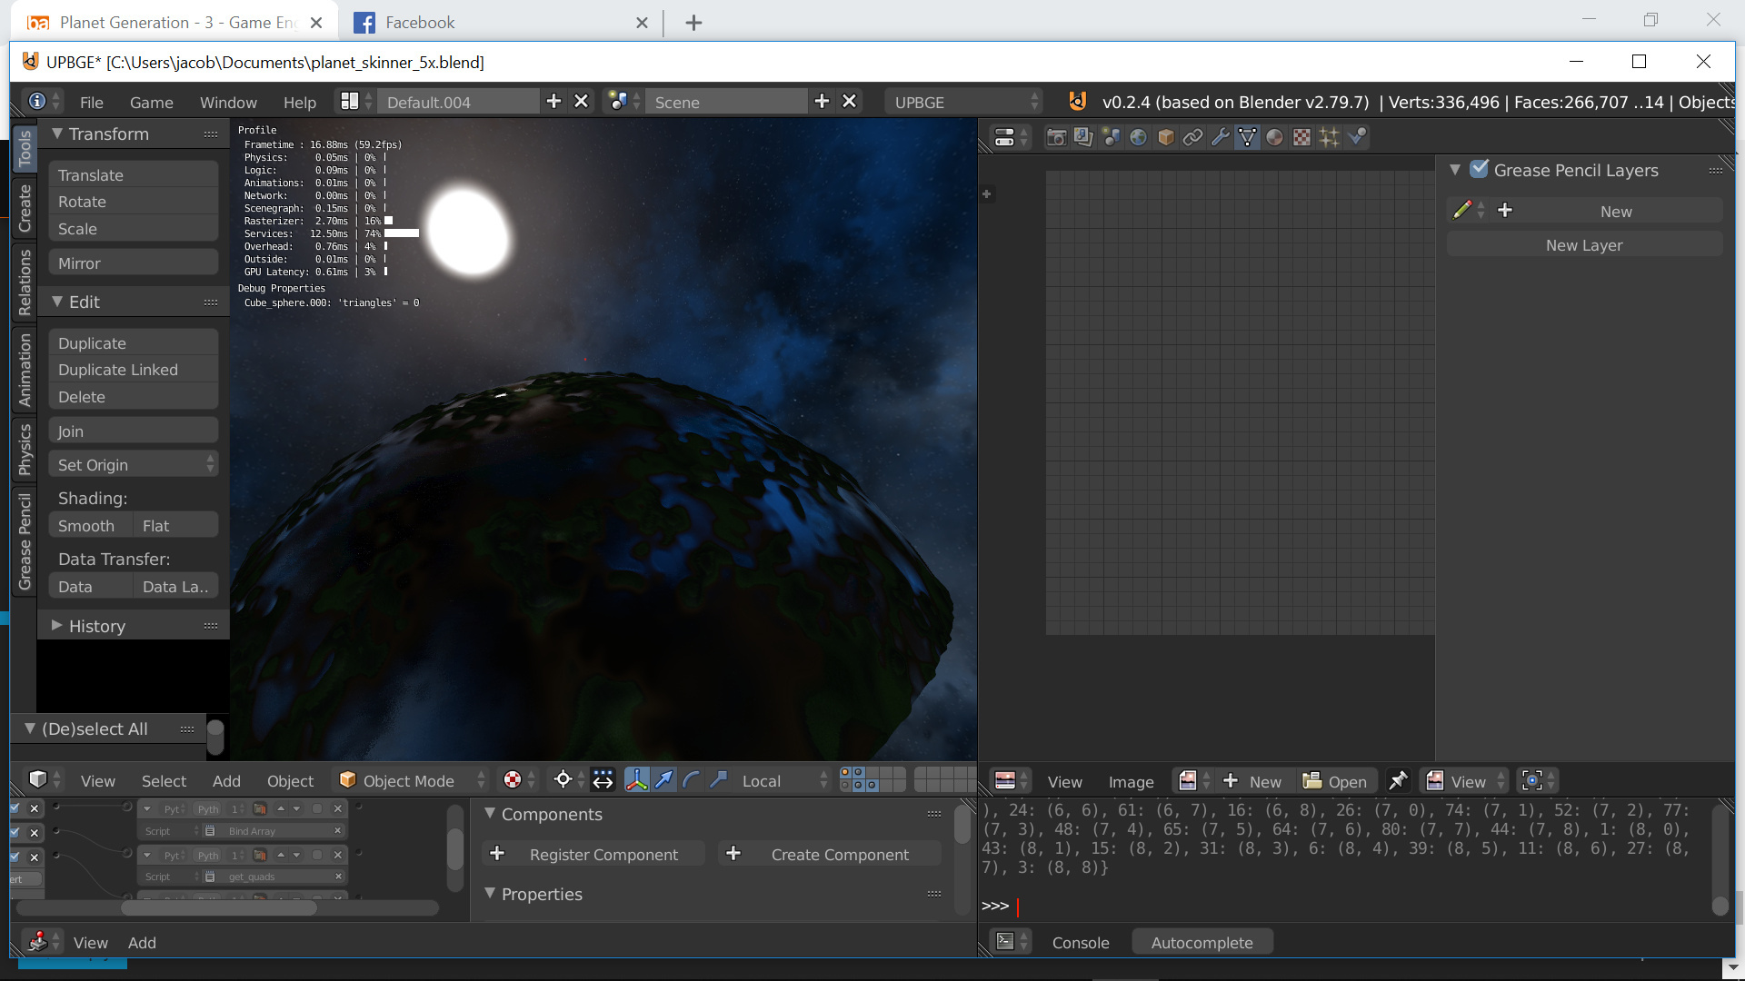Select Smooth shading option
Image resolution: width=1745 pixels, height=981 pixels.
pyautogui.click(x=86, y=526)
